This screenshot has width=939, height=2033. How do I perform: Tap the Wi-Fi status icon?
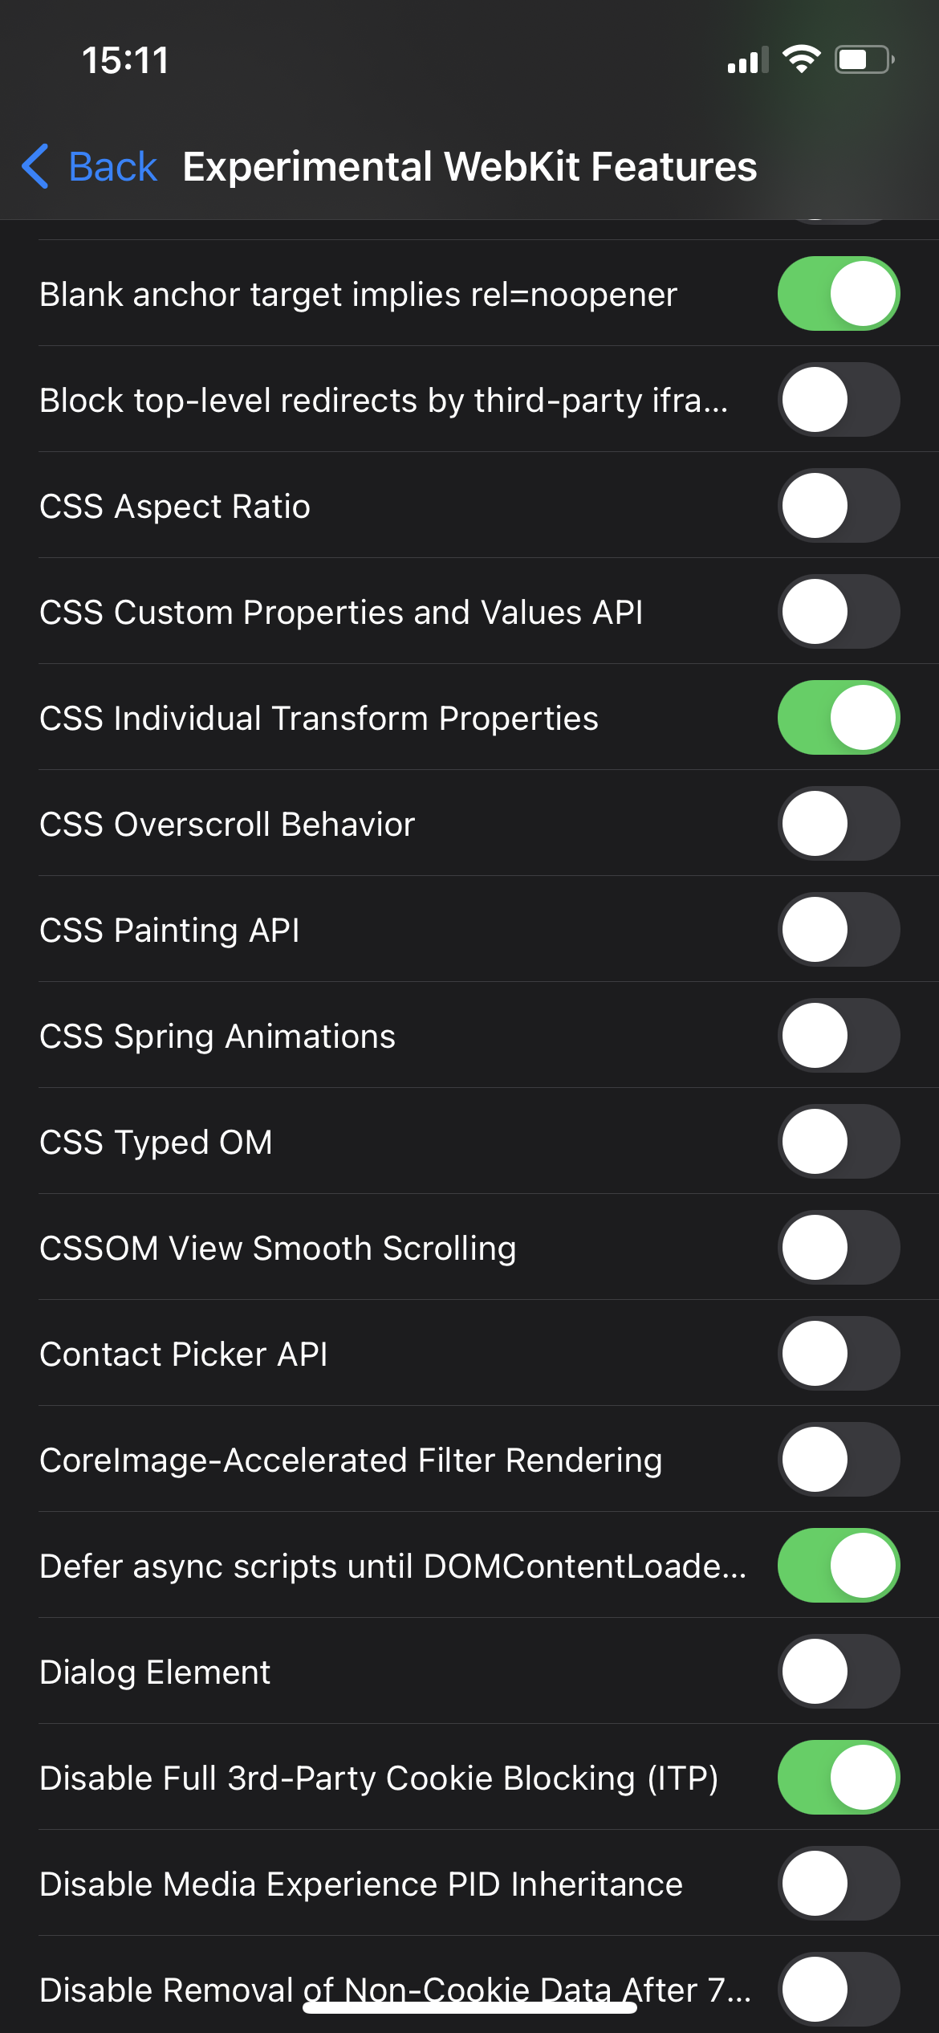801,59
